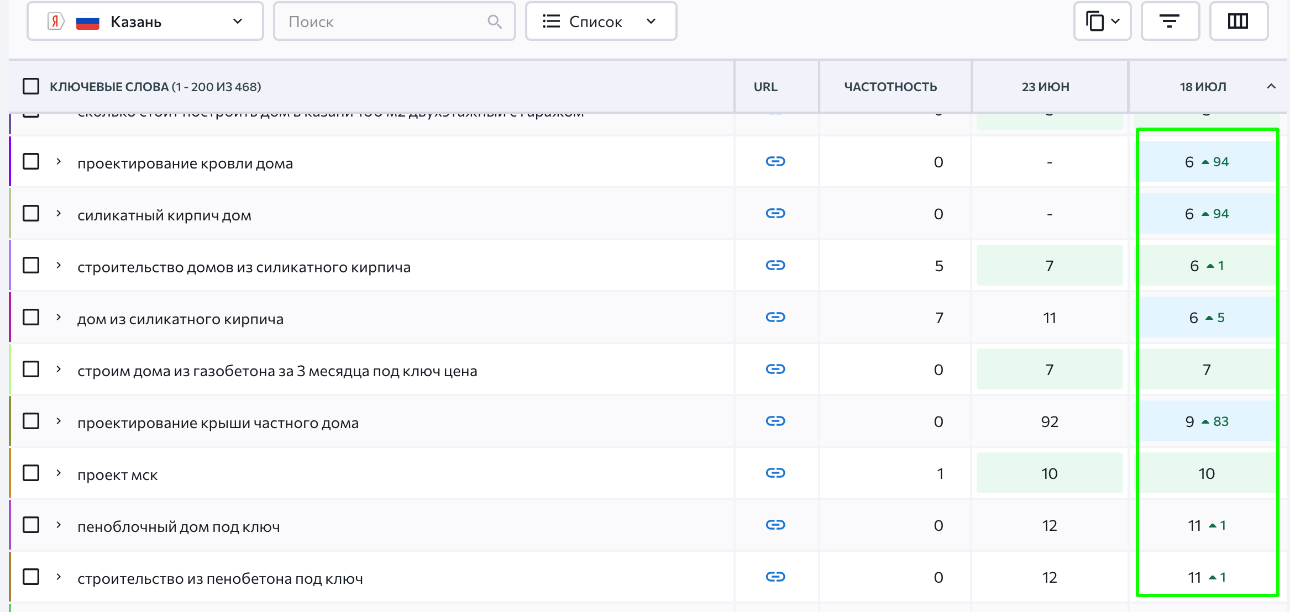Viewport: 1290px width, 612px height.
Task: Open URL link for проектирование кровли дома
Action: click(x=775, y=161)
